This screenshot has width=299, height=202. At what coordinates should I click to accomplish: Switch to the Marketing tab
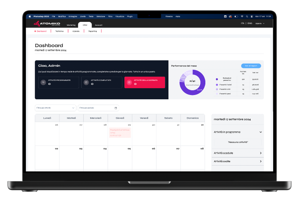click(x=71, y=25)
